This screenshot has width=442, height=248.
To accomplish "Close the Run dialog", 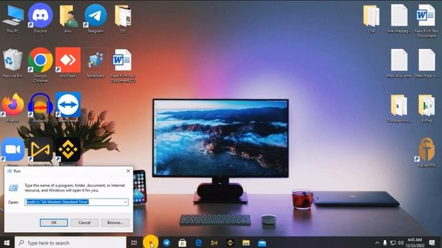I will coord(128,171).
